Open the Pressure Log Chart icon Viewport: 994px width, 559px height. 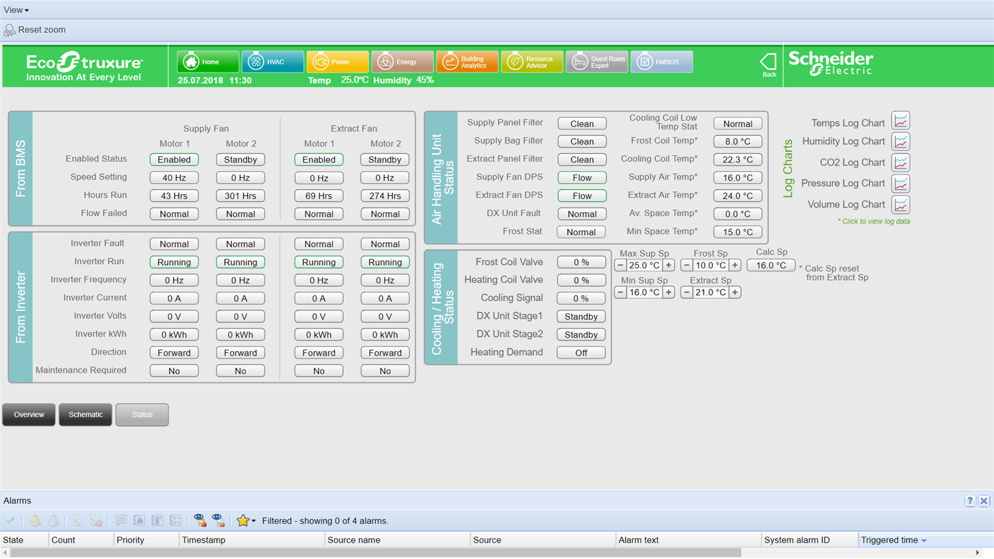tap(900, 184)
